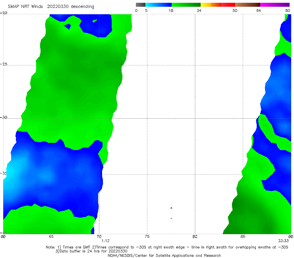This screenshot has width=294, height=258.
Task: Click the longitude axis label "65"
Action: [x=51, y=237]
